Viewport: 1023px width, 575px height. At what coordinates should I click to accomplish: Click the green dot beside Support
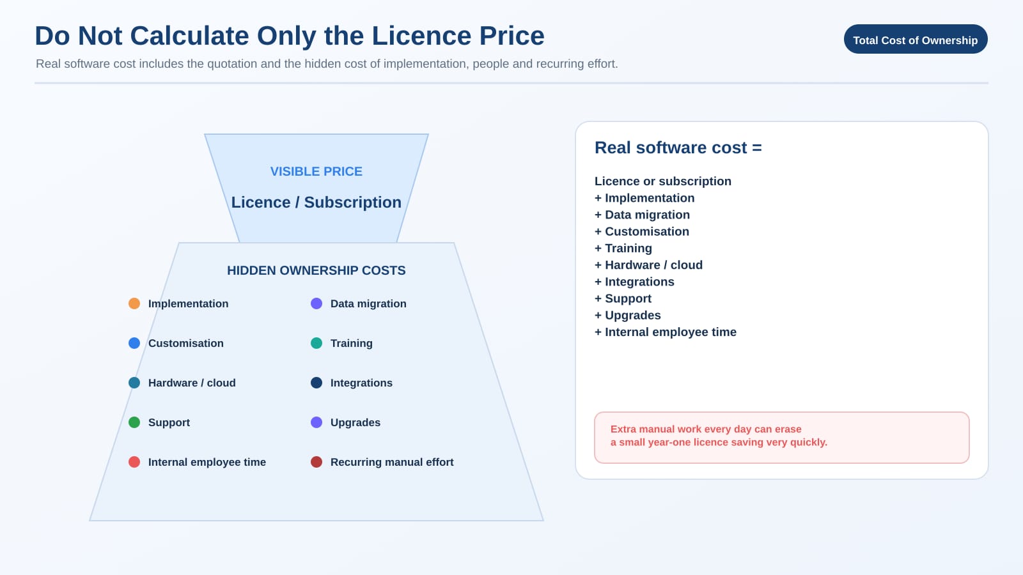coord(134,422)
